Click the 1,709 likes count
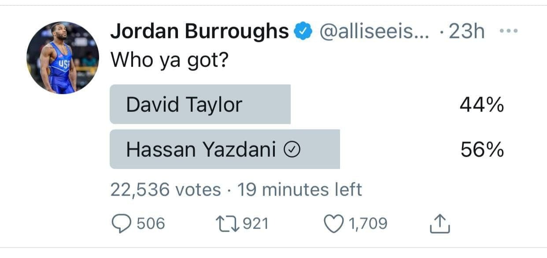The height and width of the screenshot is (258, 547). pos(369,224)
